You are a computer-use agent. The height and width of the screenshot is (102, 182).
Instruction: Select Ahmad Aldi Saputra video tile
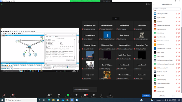[90, 25]
